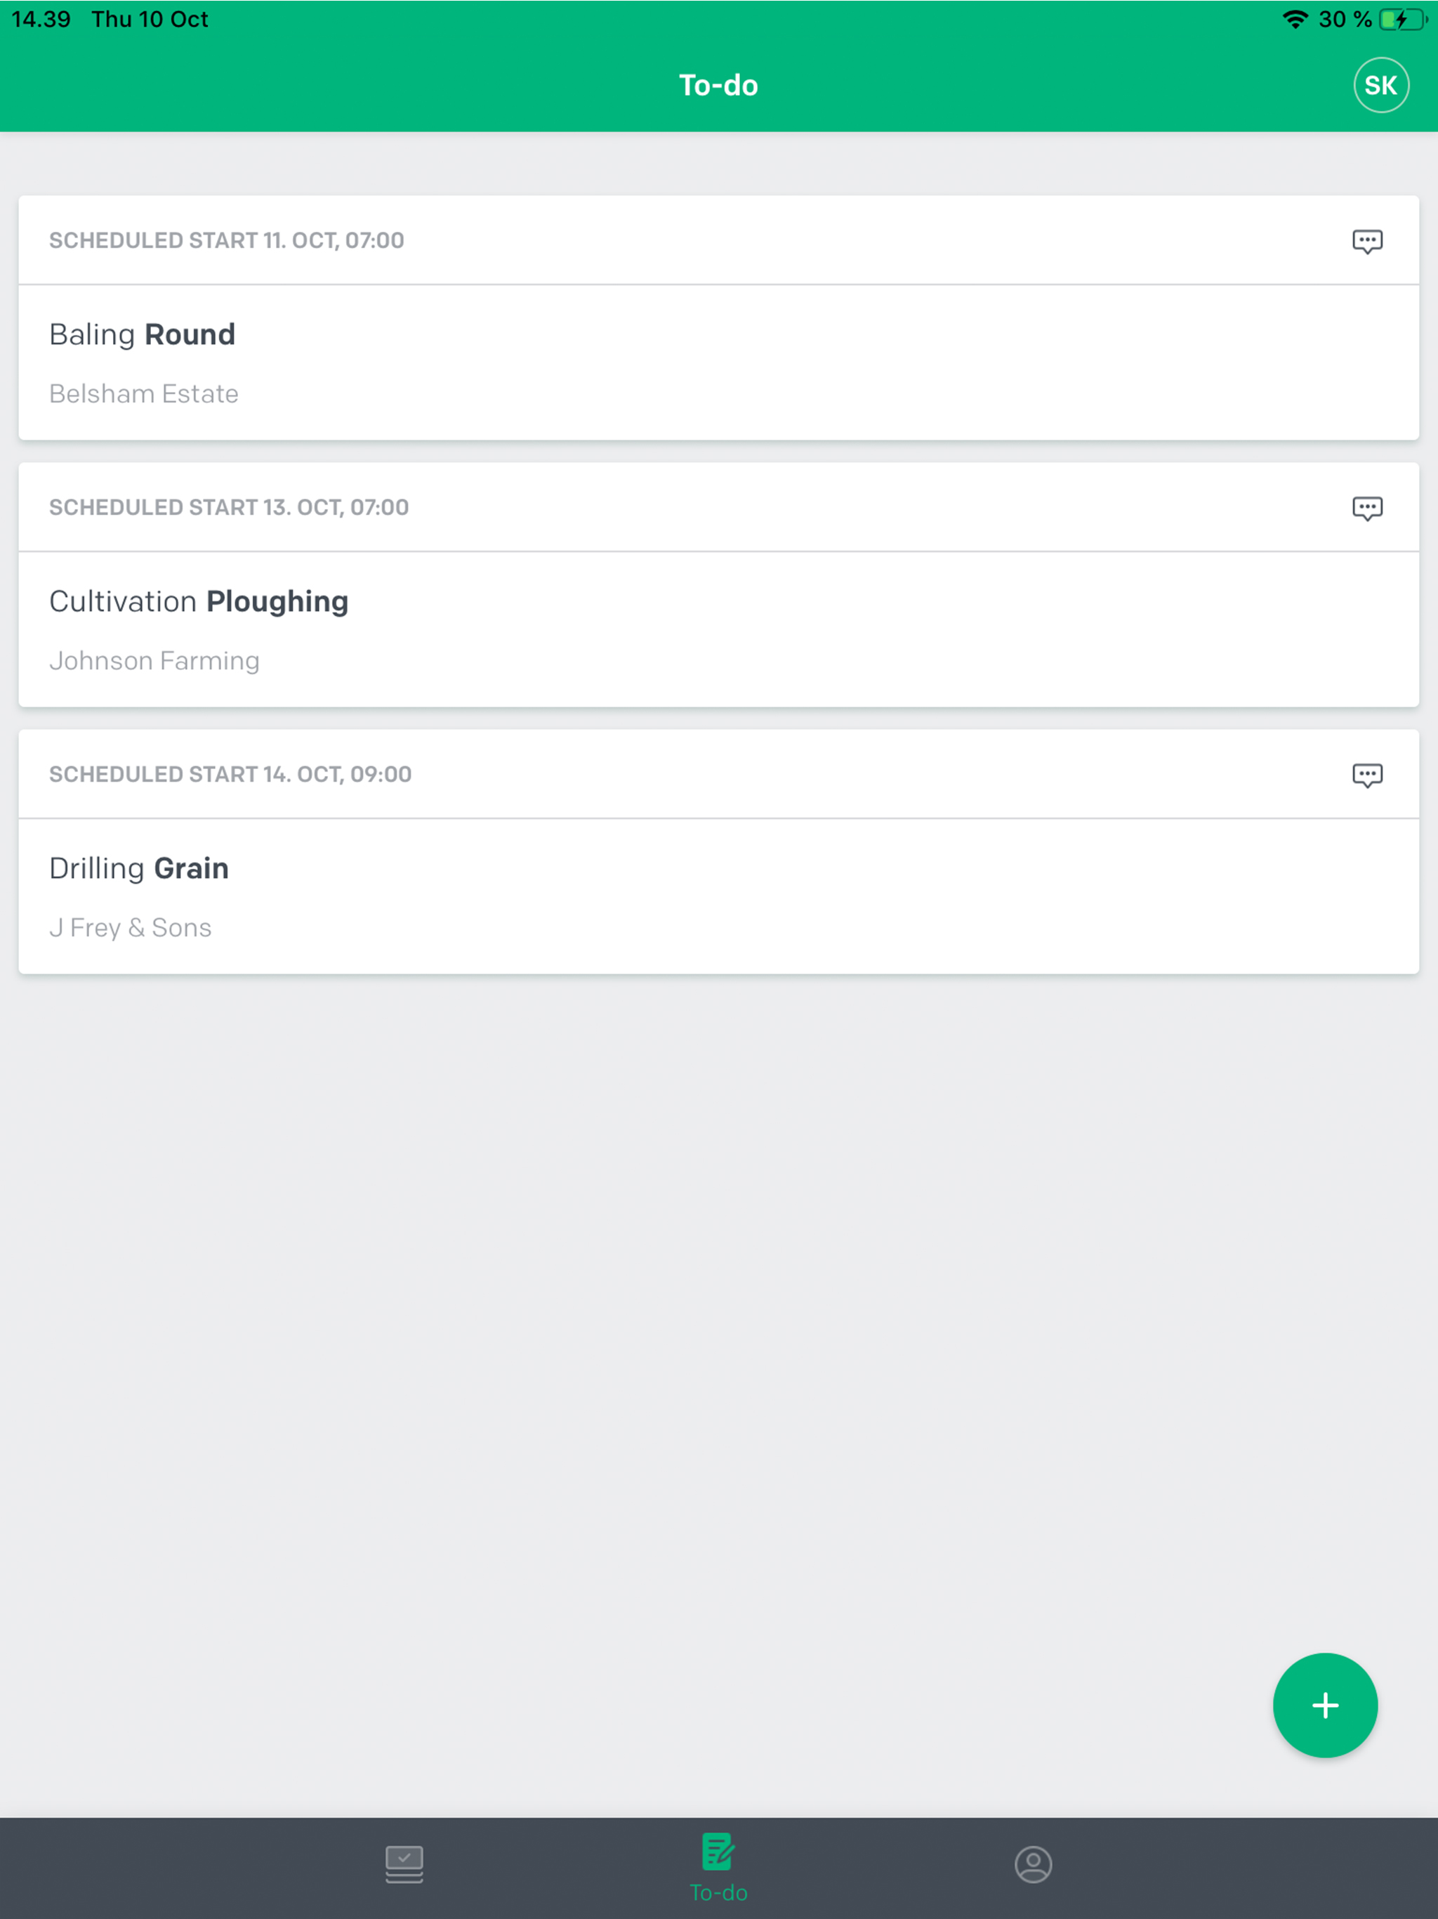Tap the Wi-Fi icon in status bar
1438x1919 pixels.
tap(1294, 19)
